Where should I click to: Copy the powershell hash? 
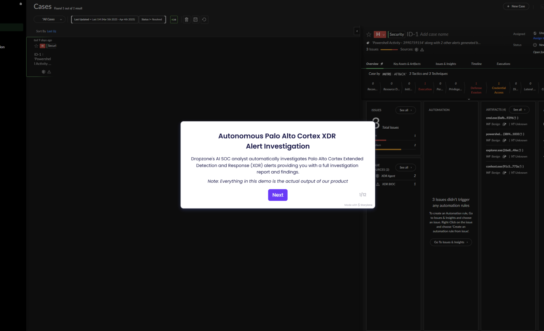[x=521, y=134]
